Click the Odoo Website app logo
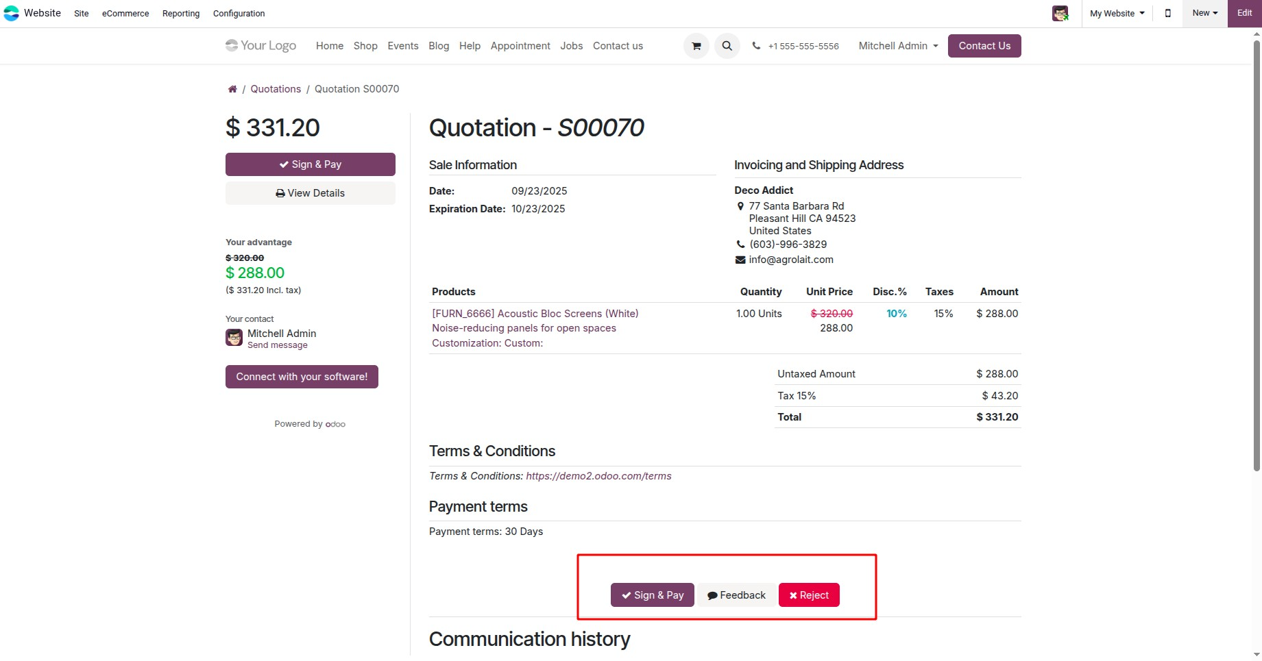This screenshot has height=661, width=1262. coord(12,13)
